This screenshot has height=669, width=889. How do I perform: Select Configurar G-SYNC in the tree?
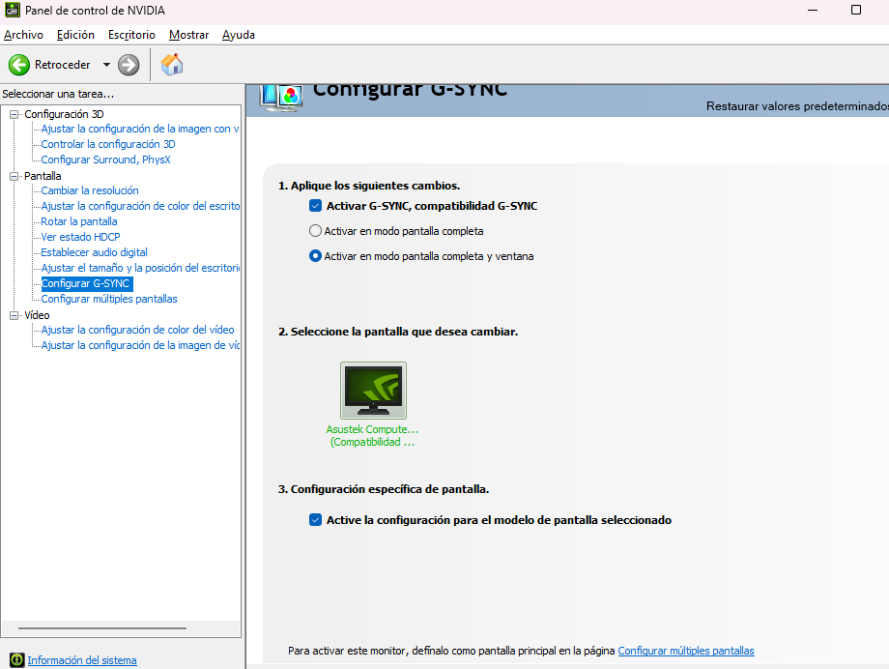(x=87, y=283)
